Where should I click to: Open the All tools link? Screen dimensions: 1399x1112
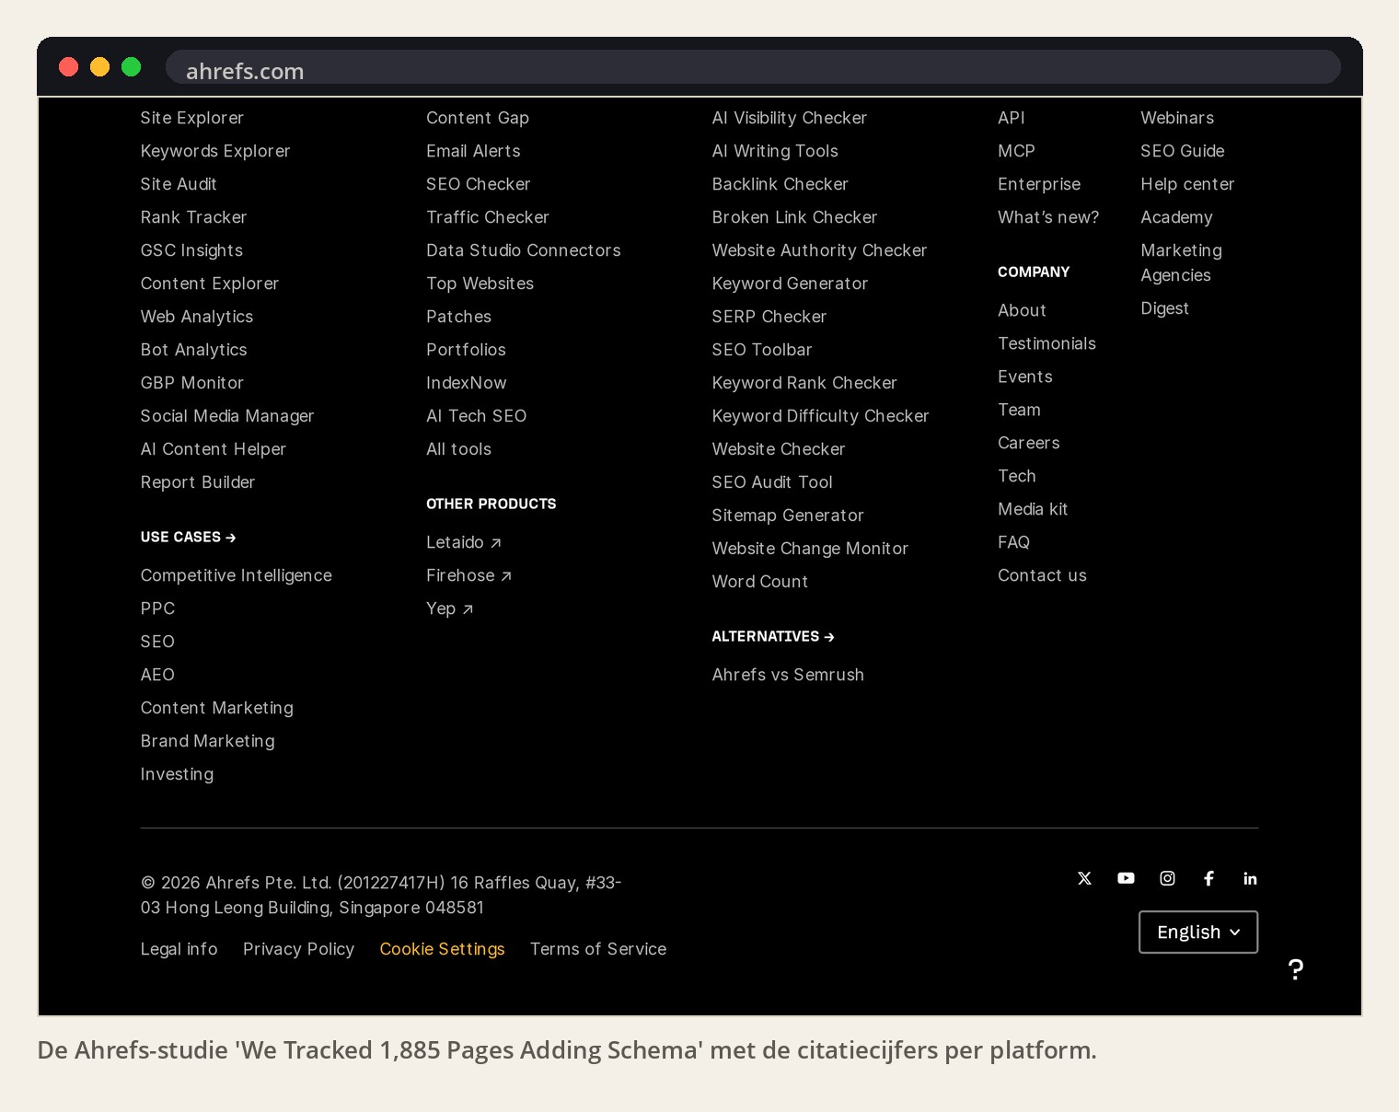point(459,449)
